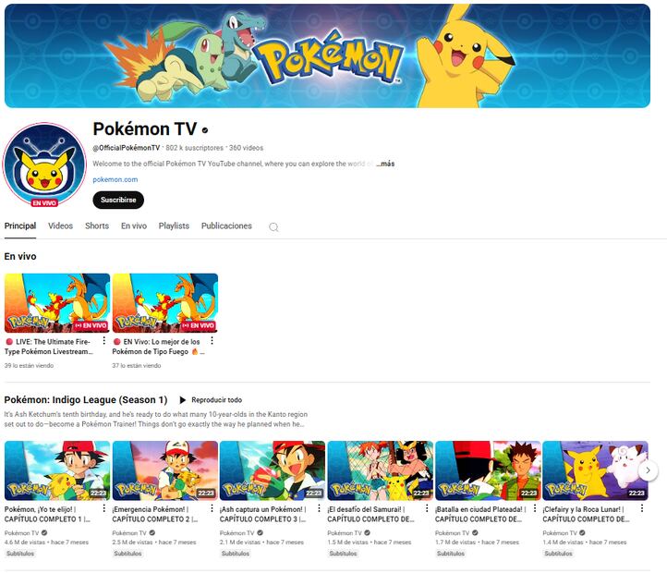Image resolution: width=667 pixels, height=573 pixels.
Task: Click the play icon beside Reproducir todo
Action: point(183,400)
